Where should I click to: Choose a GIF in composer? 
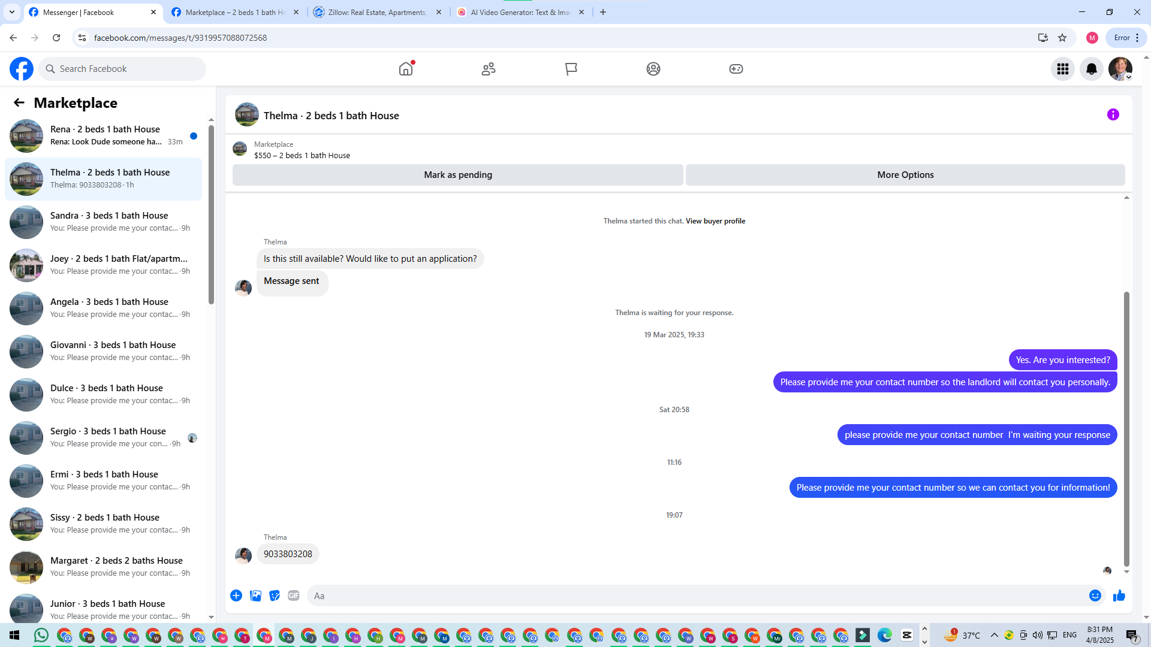(x=293, y=595)
